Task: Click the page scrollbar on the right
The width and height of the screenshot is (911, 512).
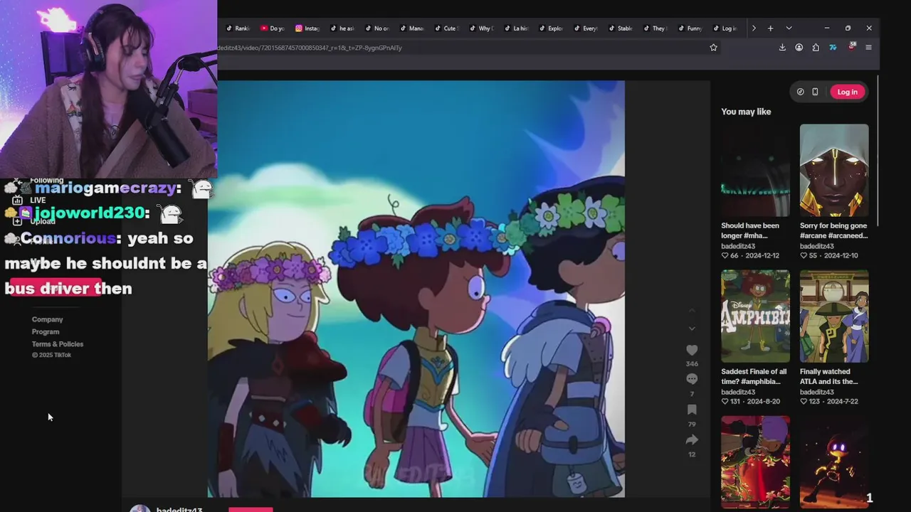Action: (878, 149)
